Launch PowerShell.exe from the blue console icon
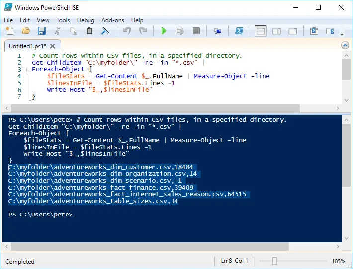353x269 pixels. click(239, 31)
